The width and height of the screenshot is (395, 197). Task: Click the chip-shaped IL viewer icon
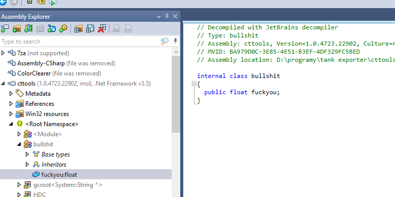[29, 2]
